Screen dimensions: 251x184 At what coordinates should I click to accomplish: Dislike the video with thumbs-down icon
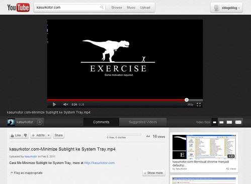click(x=25, y=135)
